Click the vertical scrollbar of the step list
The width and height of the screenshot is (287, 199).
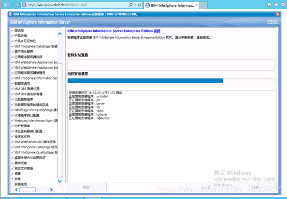click(60, 120)
